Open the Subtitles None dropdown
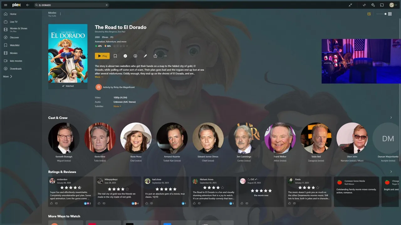Screen dimensions: 401x225 coord(117,106)
